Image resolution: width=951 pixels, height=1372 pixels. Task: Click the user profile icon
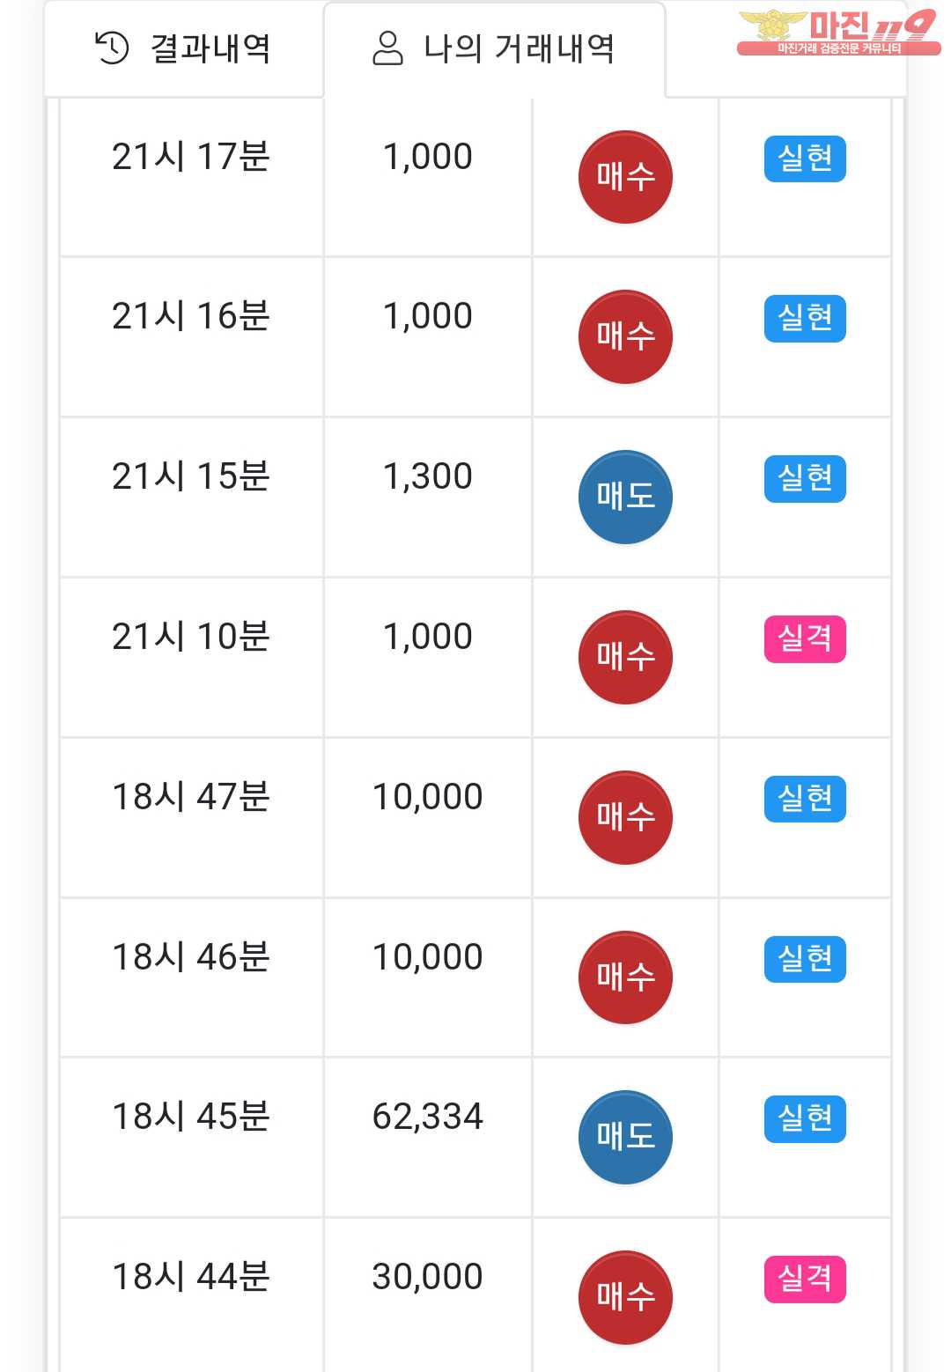point(387,48)
